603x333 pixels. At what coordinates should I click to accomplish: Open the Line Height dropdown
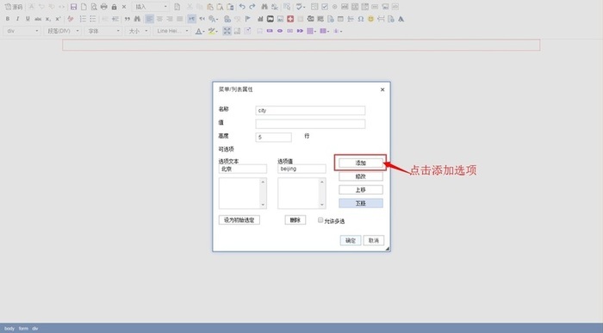[172, 31]
